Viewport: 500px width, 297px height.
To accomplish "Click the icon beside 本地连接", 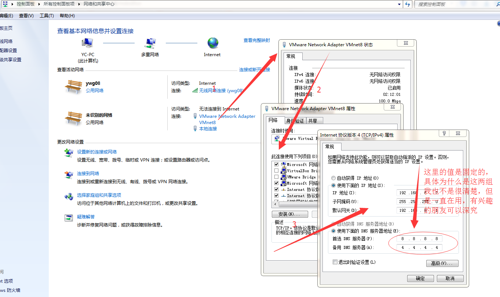I will click(195, 128).
